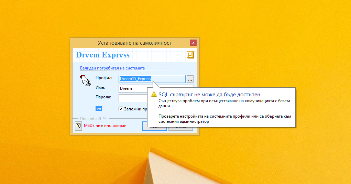Click the yellow warning triangle icon
Image resolution: width=351 pixels, height=184 pixels.
tap(154, 94)
